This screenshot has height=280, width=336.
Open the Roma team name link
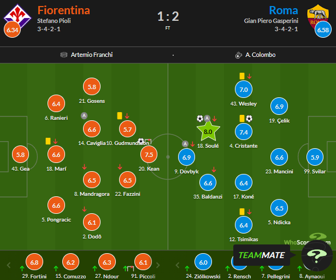point(284,10)
